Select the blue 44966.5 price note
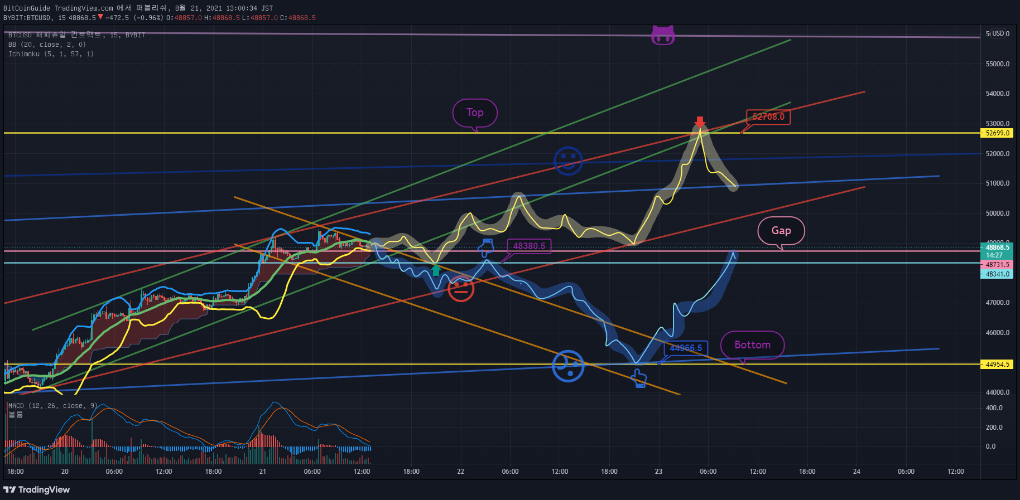1020x500 pixels. coord(686,348)
